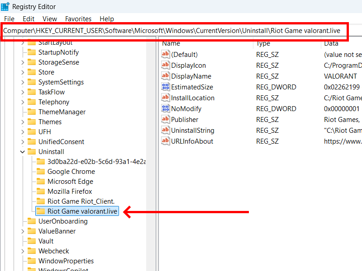Image resolution: width=362 pixels, height=271 pixels.
Task: Click inside the registry address bar
Action: (181, 32)
